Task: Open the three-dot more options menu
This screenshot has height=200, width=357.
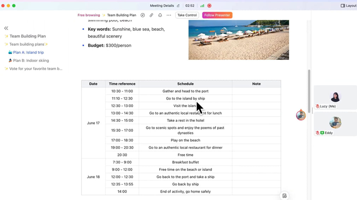Action: [169, 15]
